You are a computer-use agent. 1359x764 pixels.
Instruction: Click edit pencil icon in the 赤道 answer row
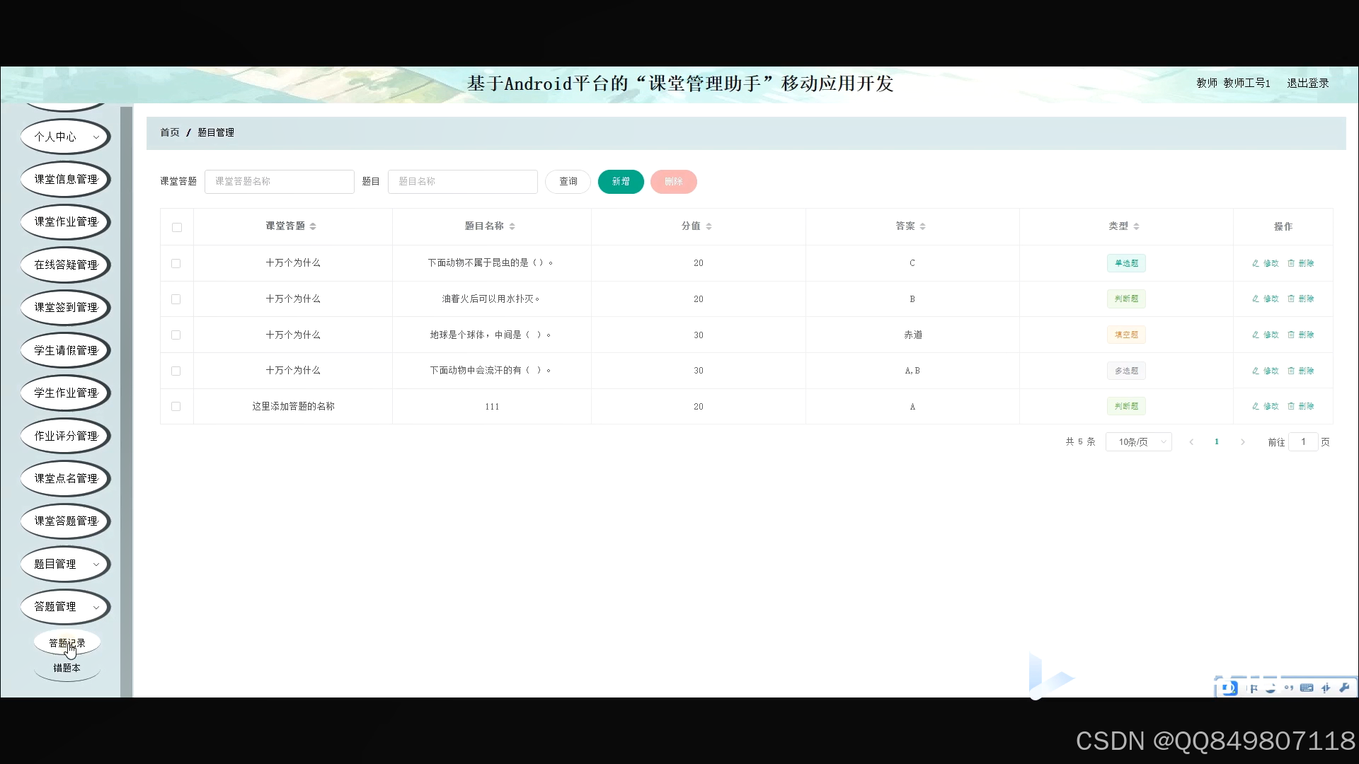tap(1256, 335)
